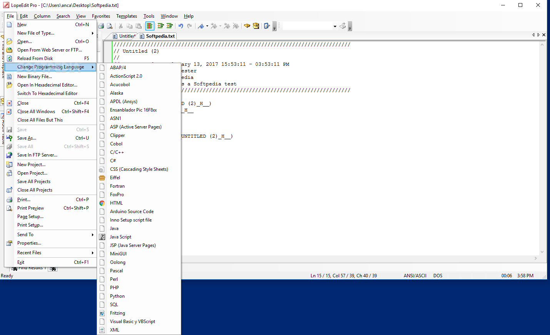The image size is (550, 335).
Task: Select CSS (Cascading Style Sheets) language
Action: [x=139, y=169]
